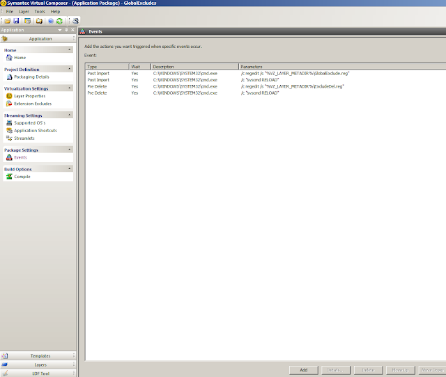
Task: Open Streamlets settings
Action: pos(24,138)
